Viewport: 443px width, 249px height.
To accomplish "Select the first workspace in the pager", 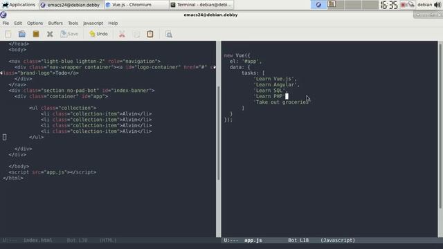I will [x=318, y=5].
